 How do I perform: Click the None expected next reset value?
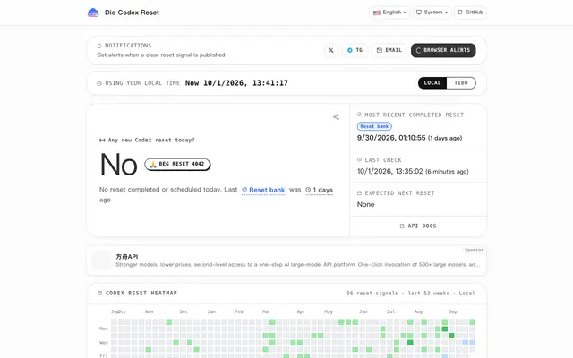click(x=366, y=205)
